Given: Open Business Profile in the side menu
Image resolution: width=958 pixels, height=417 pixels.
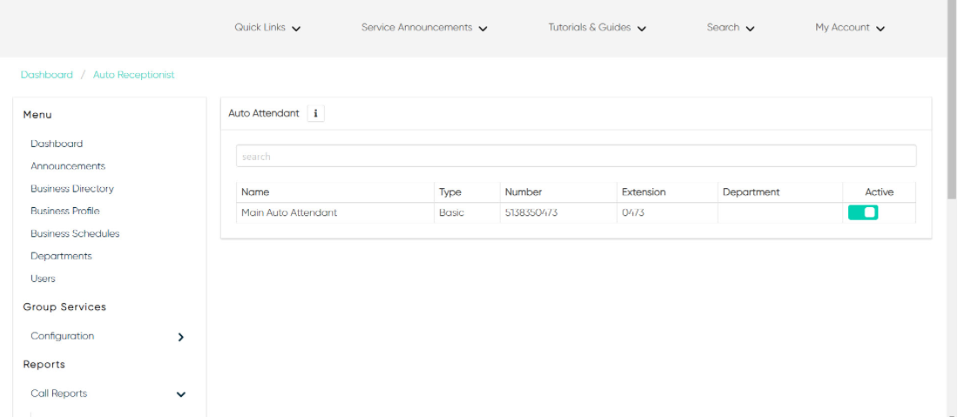Looking at the screenshot, I should [x=64, y=211].
